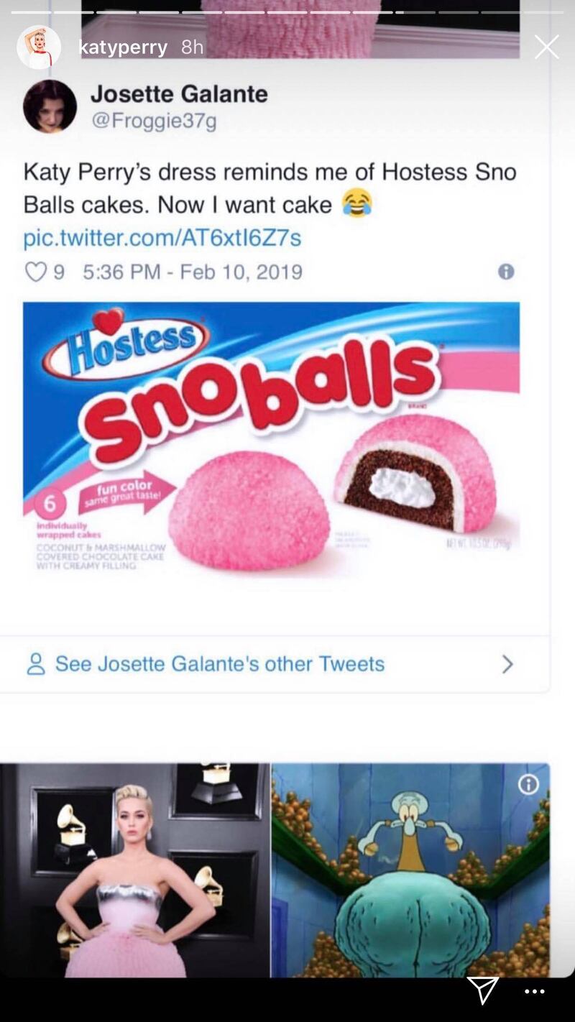This screenshot has width=575, height=1022.
Task: Open Josette Galante's profile picture
Action: tap(50, 106)
